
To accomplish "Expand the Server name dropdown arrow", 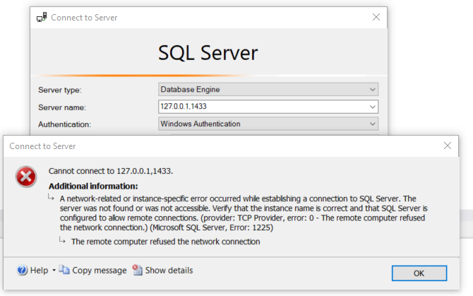I will [x=373, y=107].
